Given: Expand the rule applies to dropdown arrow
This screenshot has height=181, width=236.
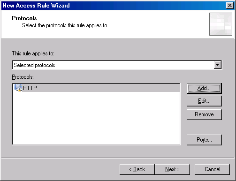Looking at the screenshot, I should 218,65.
